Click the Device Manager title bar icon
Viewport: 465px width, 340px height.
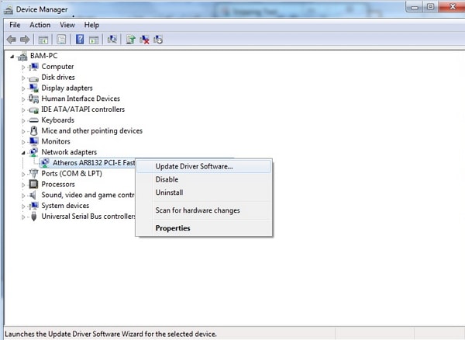(x=9, y=10)
